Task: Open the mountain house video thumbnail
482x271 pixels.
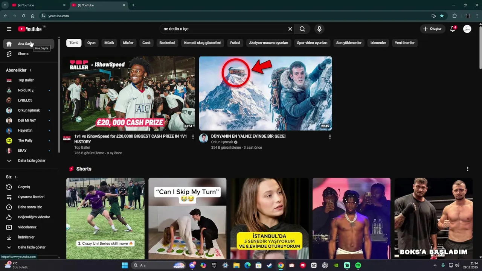Action: 265,93
